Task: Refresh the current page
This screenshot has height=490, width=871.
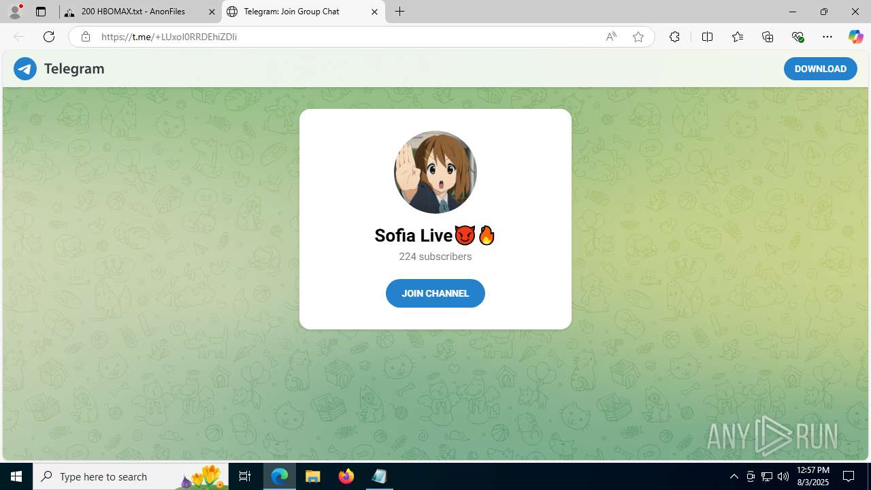Action: [49, 37]
